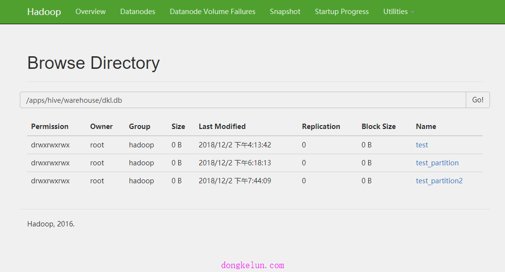Click the Size column header
This screenshot has width=505, height=272.
click(x=178, y=127)
